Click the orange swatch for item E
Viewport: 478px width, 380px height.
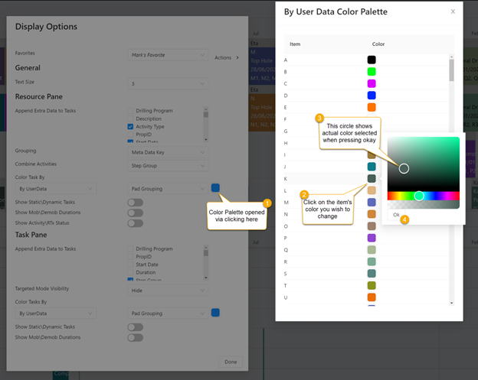click(372, 108)
